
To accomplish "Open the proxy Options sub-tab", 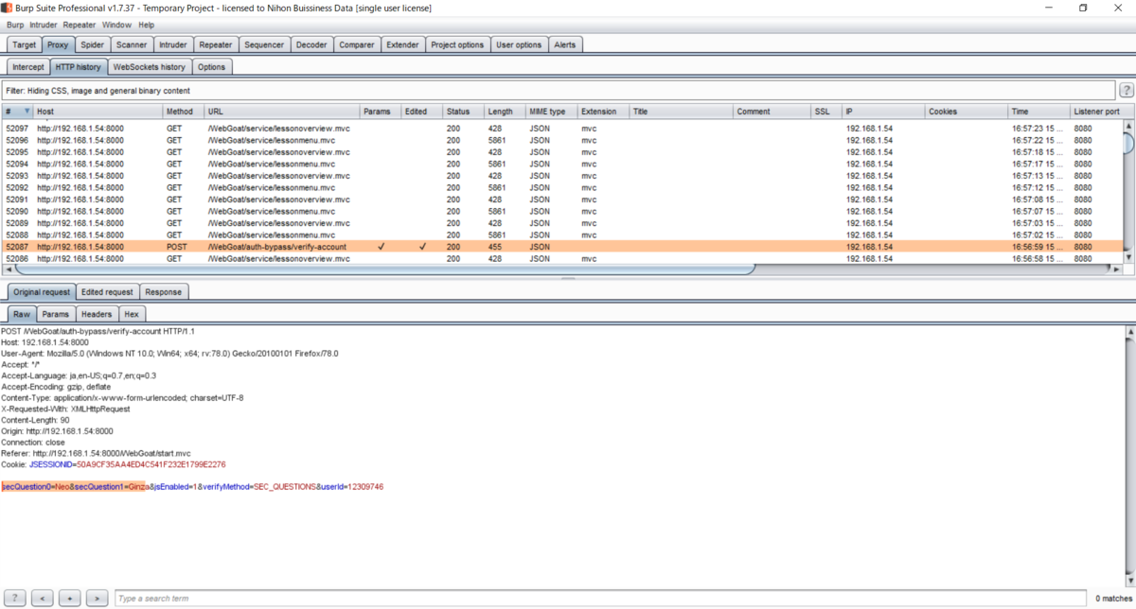I will click(x=211, y=67).
